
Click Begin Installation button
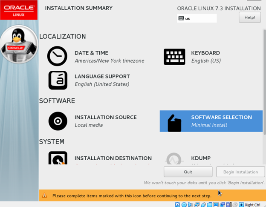click(x=240, y=172)
